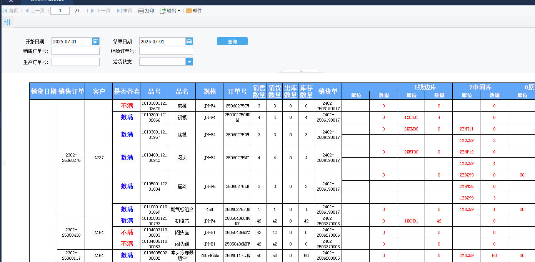Image resolution: width=535 pixels, height=262 pixels.
Task: Select product name 漏斗
Action: 182,186
